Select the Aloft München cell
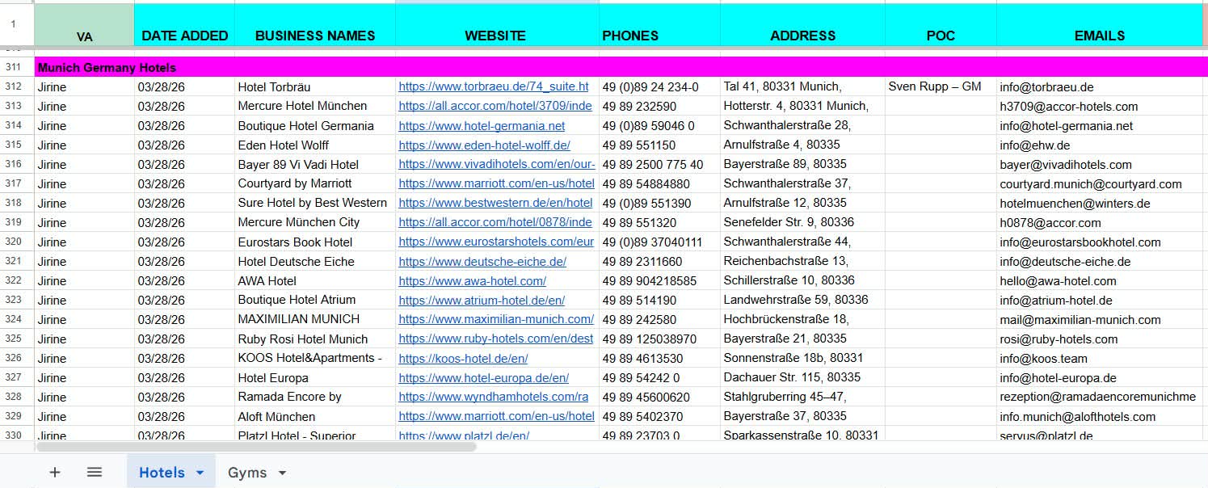This screenshot has height=488, width=1208. click(x=315, y=416)
